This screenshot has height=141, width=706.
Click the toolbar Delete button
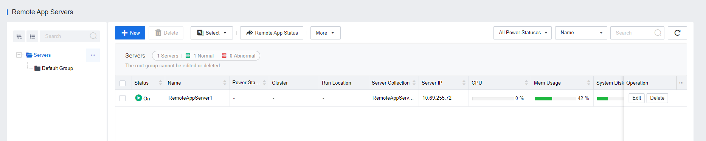click(166, 33)
